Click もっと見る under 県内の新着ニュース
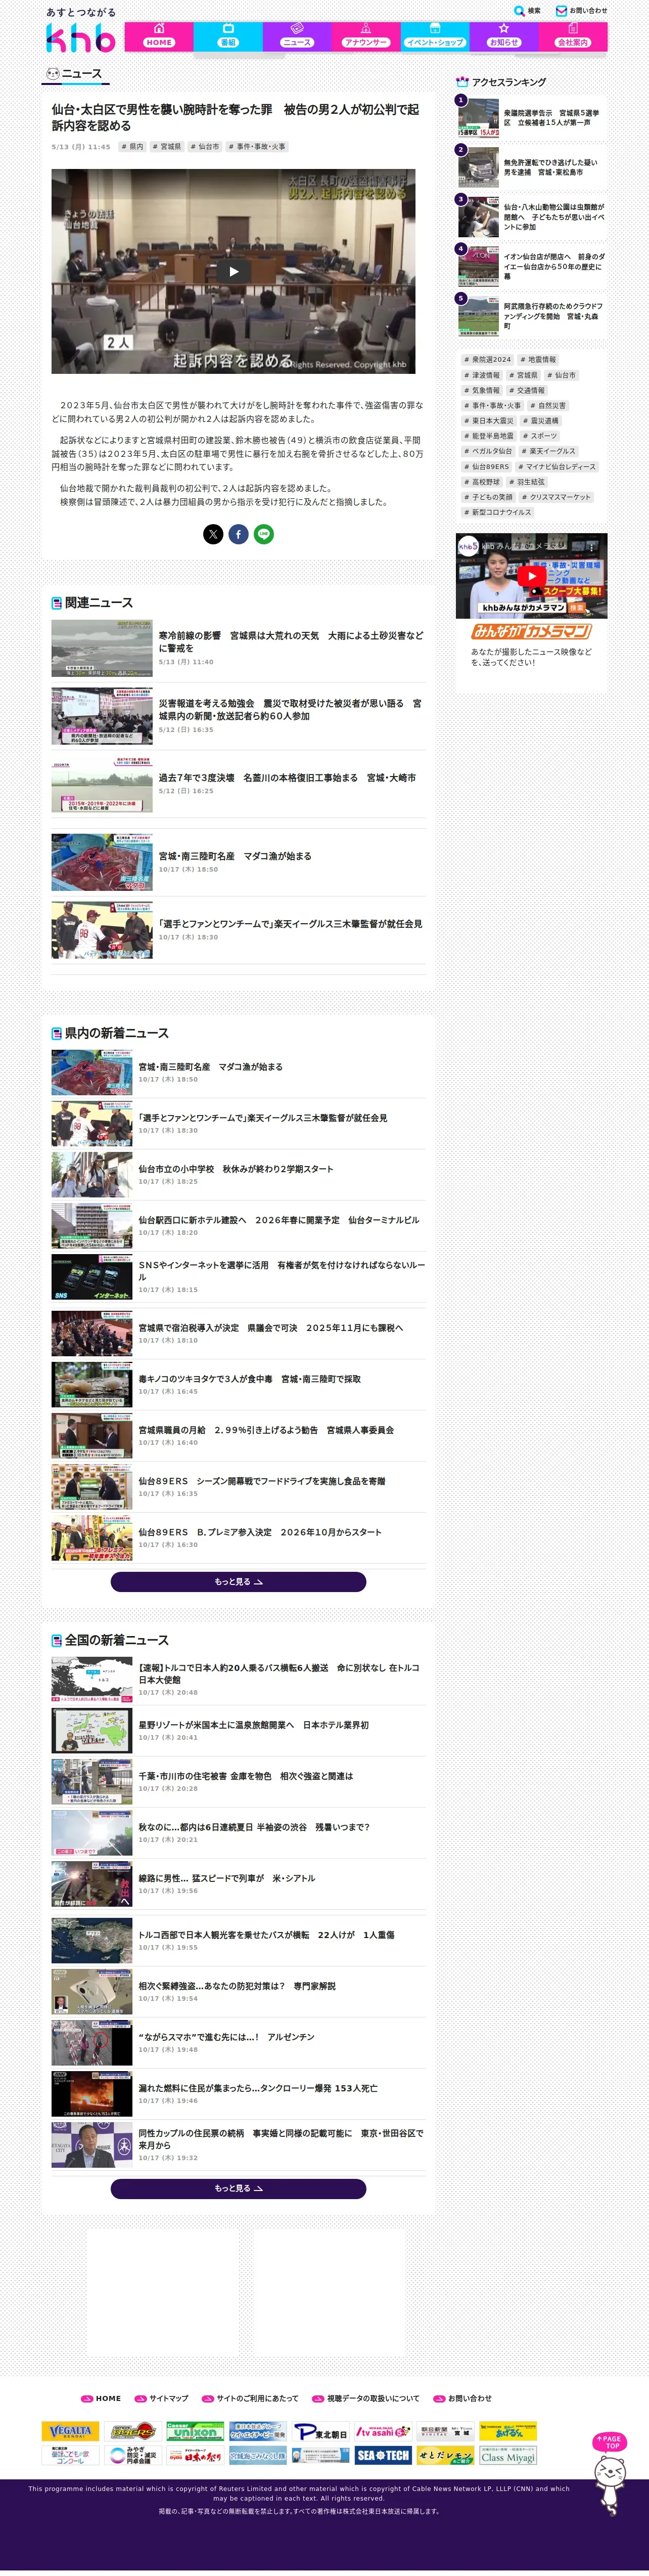This screenshot has height=2576, width=649. (238, 1582)
